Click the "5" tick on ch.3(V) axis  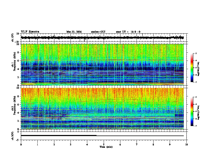point(19,132)
